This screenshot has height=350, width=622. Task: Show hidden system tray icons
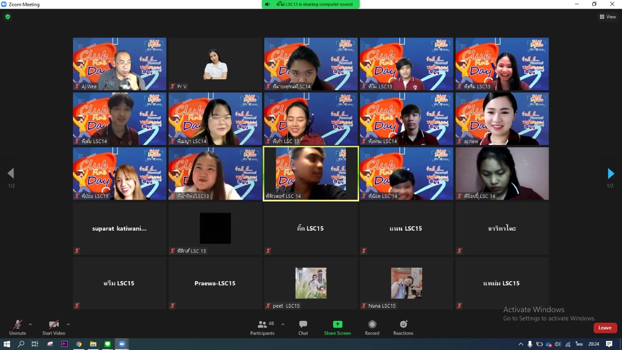click(x=521, y=344)
